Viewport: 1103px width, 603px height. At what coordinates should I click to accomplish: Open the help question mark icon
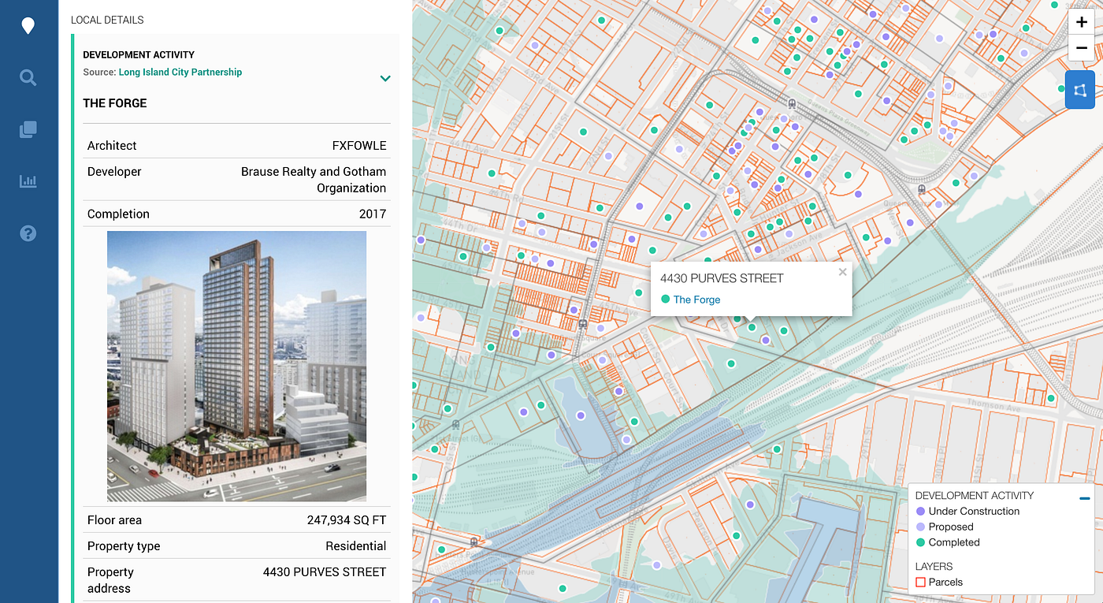pyautogui.click(x=28, y=233)
